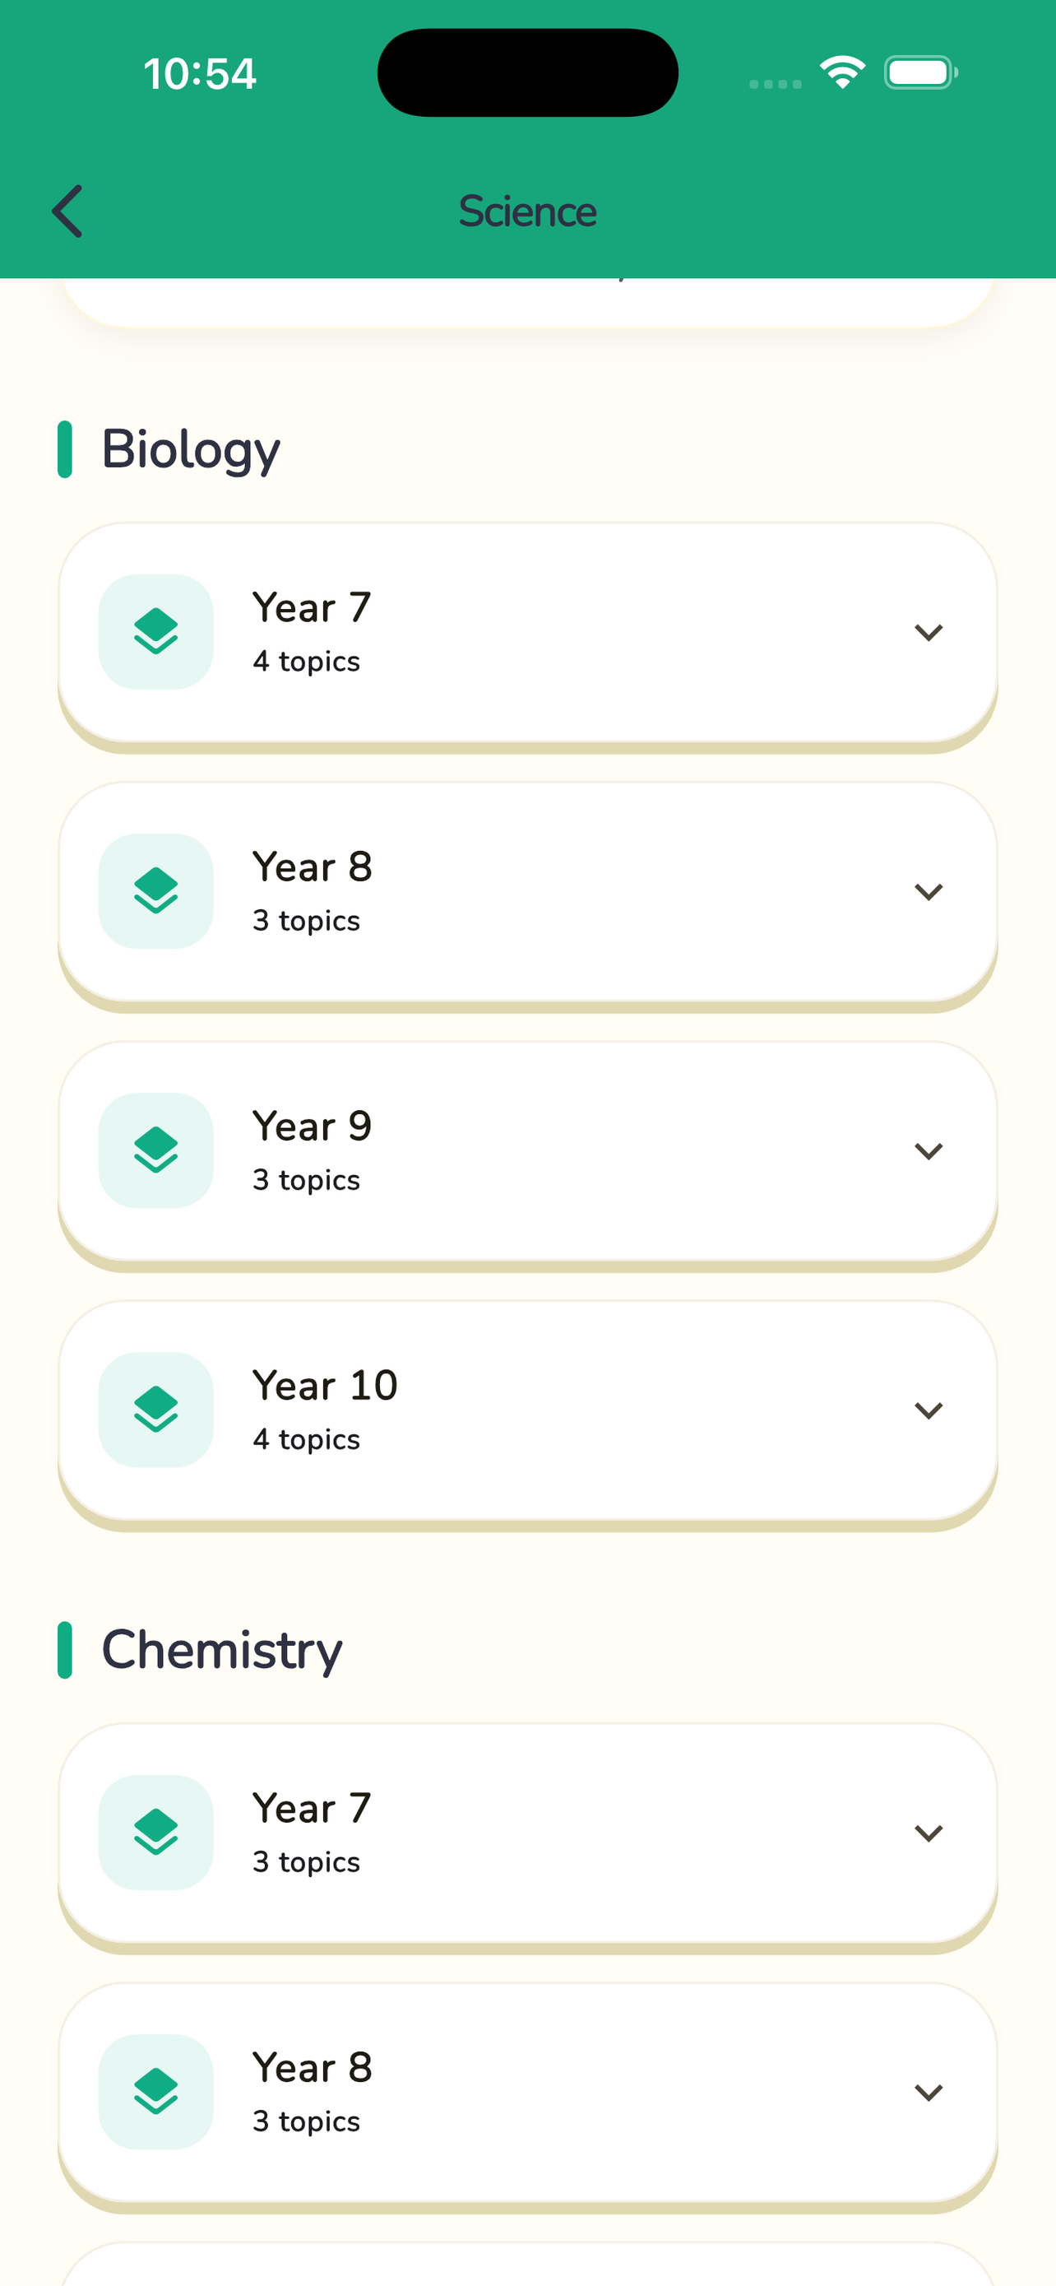Tap the Biology Year 9 layers icon
Viewport: 1056px width, 2286px height.
point(156,1150)
